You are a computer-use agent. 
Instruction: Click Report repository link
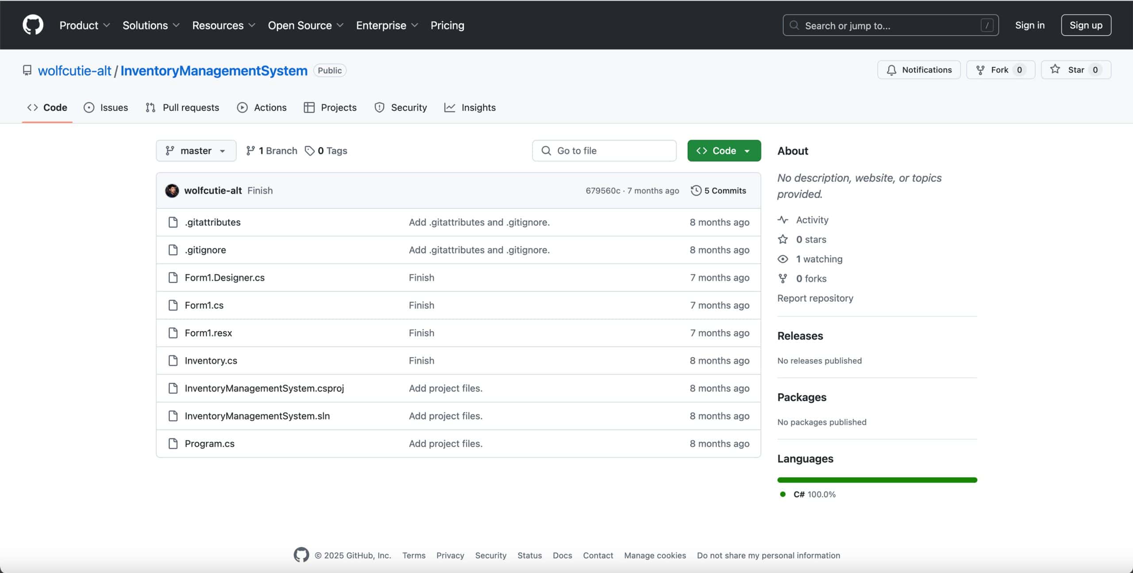tap(815, 298)
